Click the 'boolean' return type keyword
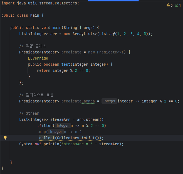183x174 pixels. [x=51, y=64]
